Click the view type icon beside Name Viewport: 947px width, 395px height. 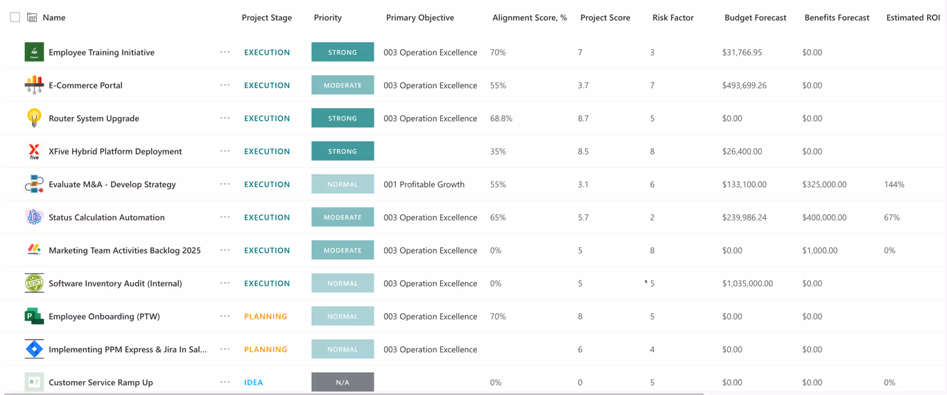pos(32,17)
